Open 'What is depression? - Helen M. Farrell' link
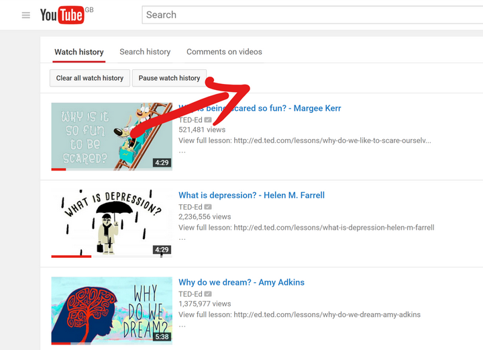This screenshot has height=350, width=483. point(252,195)
